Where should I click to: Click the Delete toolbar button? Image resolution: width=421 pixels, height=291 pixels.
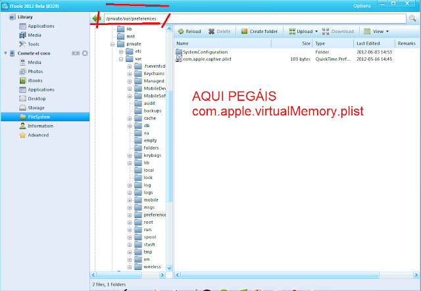click(x=219, y=32)
